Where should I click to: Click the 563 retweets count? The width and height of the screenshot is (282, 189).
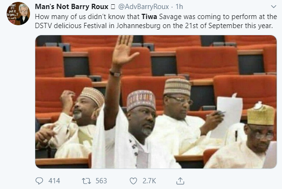click(x=101, y=181)
